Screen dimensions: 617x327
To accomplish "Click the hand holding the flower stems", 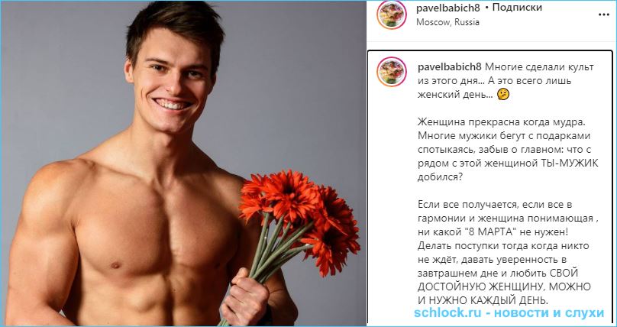I will [x=245, y=297].
